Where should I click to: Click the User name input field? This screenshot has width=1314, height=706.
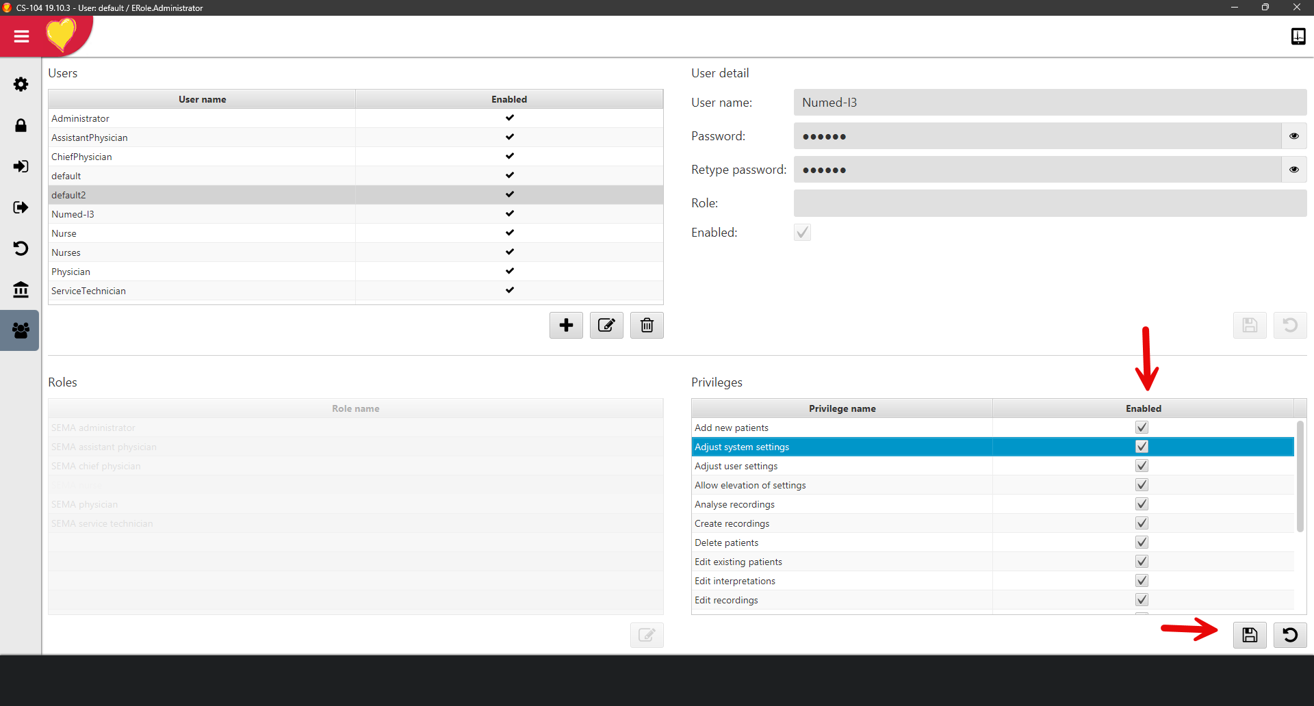1050,103
